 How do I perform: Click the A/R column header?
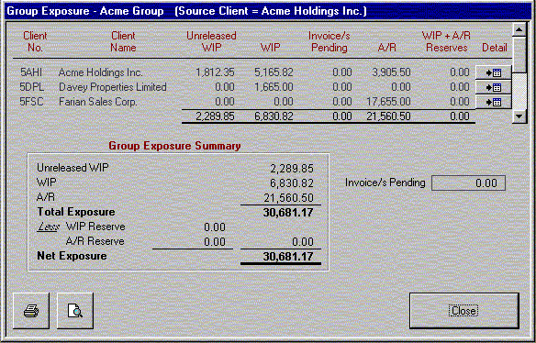(387, 48)
